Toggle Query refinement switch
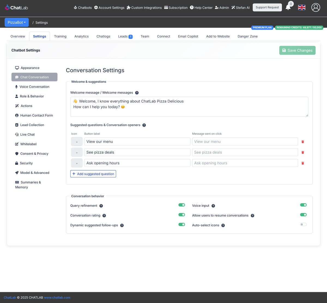 182,205
